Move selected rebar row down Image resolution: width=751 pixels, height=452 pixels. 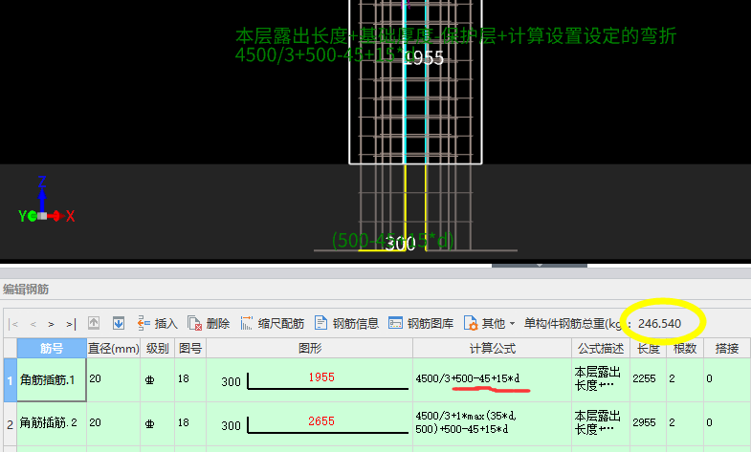119,324
